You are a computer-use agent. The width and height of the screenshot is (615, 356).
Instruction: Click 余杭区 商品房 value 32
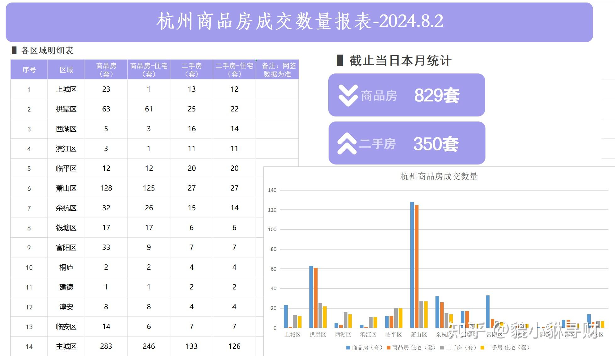106,208
